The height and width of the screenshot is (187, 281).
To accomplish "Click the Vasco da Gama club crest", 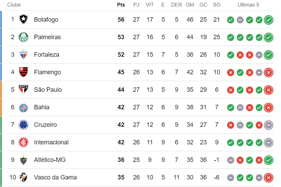I will (23, 177).
